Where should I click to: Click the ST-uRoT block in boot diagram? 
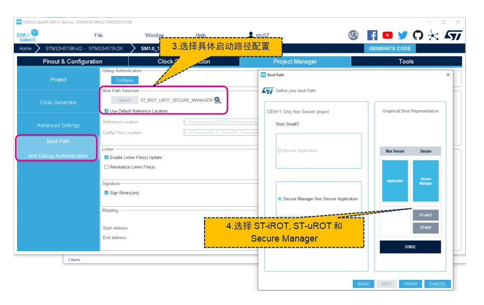426,215
